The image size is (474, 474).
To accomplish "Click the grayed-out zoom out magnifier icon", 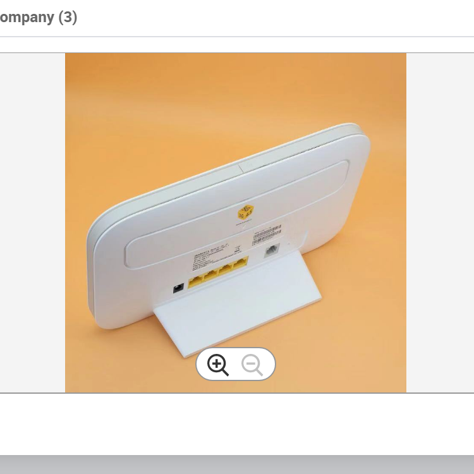I will (252, 365).
